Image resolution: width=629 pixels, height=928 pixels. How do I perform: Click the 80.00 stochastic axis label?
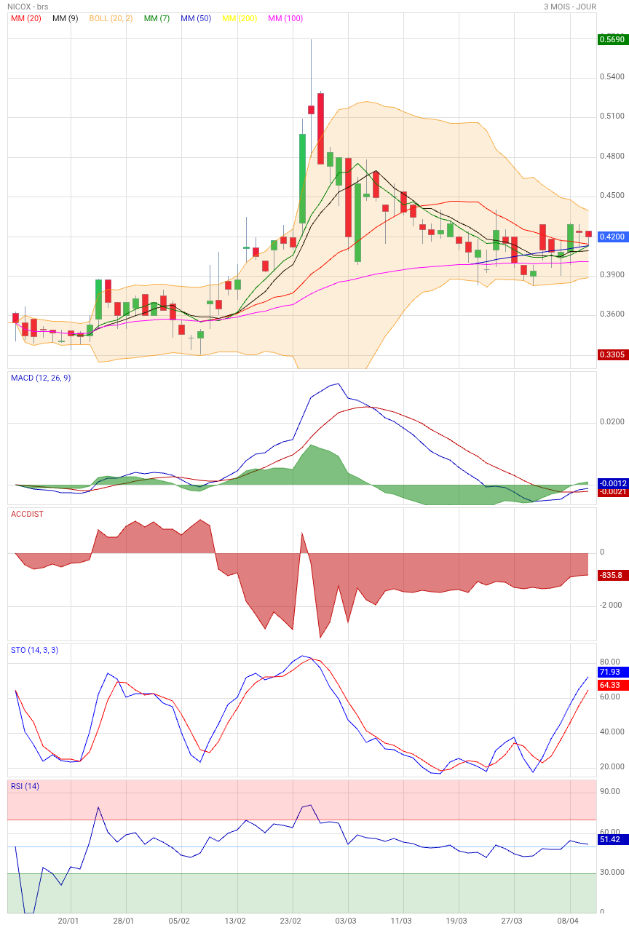(x=610, y=662)
